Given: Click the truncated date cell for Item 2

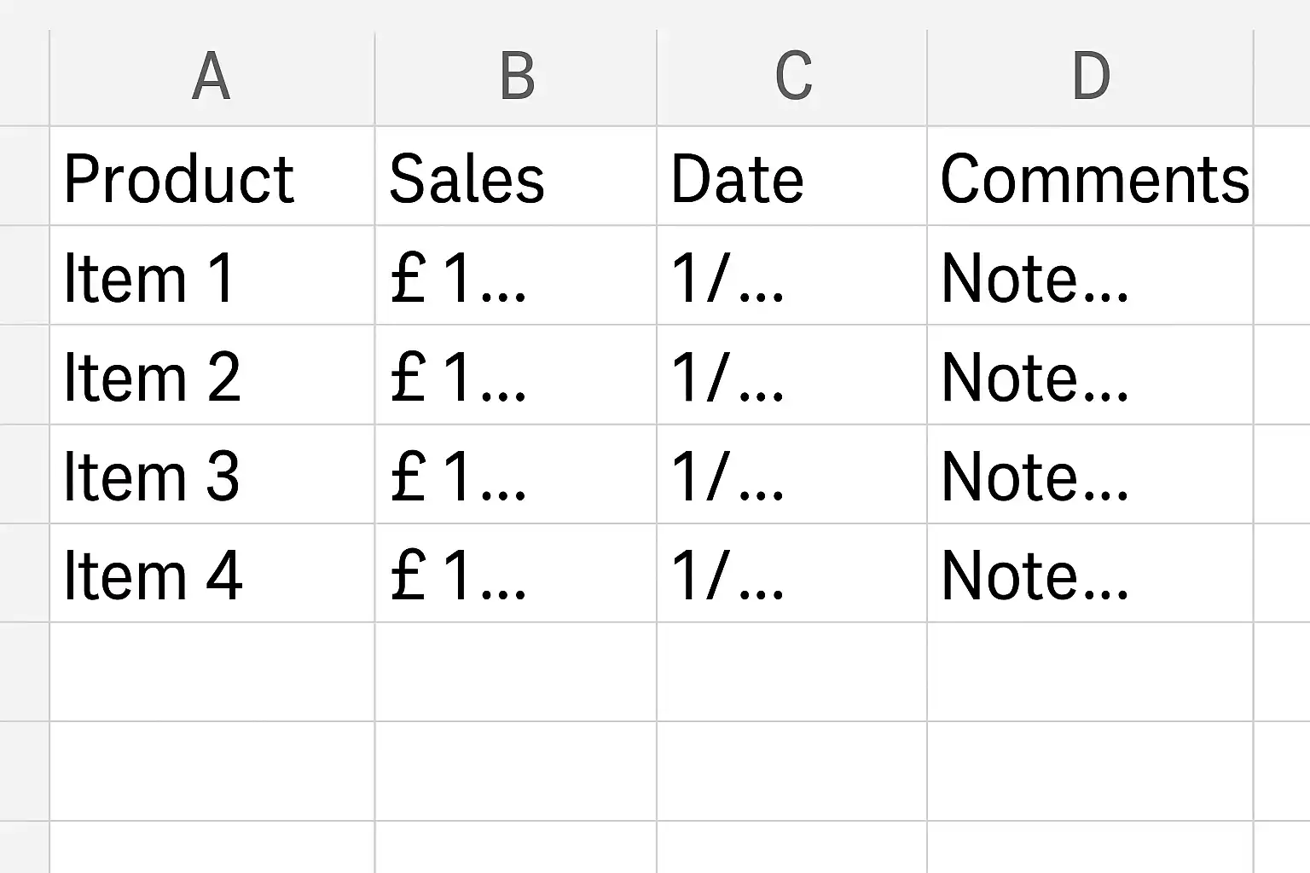Looking at the screenshot, I should tap(791, 375).
